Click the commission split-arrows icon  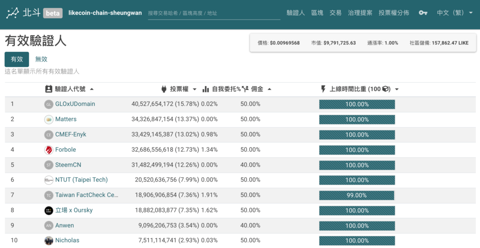[245, 89]
